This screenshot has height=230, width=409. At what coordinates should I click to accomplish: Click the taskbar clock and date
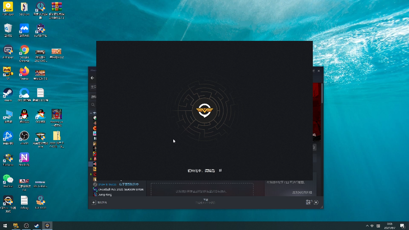click(x=390, y=226)
